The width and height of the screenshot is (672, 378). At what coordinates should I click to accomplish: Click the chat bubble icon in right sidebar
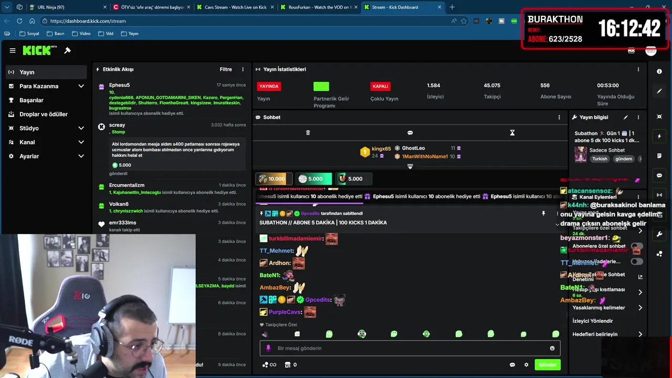[x=659, y=175]
